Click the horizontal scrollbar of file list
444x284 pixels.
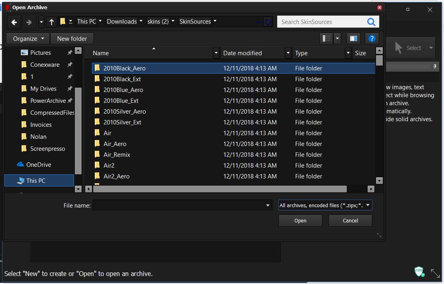pos(220,189)
